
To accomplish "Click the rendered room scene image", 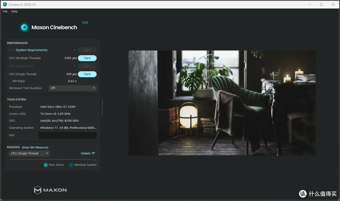I will [x=222, y=103].
